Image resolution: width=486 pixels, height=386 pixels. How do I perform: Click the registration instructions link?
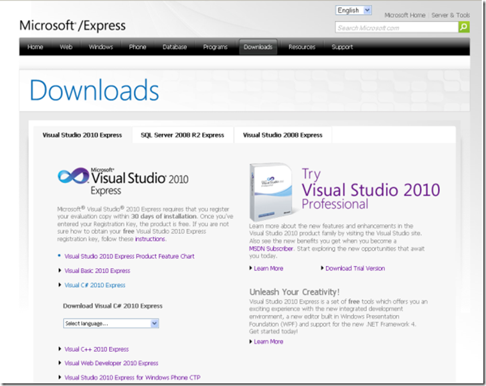point(150,239)
